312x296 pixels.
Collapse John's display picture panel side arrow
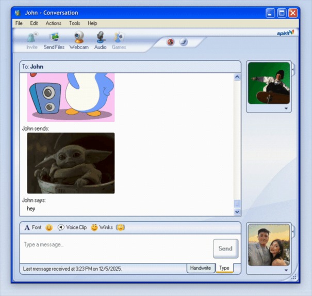pyautogui.click(x=293, y=69)
